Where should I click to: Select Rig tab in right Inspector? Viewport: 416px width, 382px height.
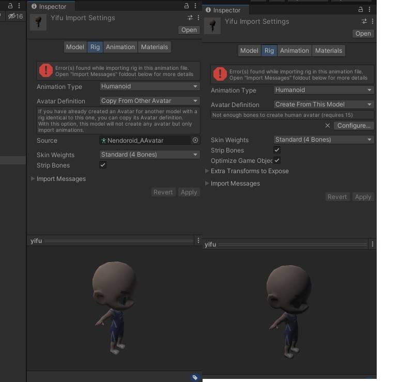(x=269, y=51)
